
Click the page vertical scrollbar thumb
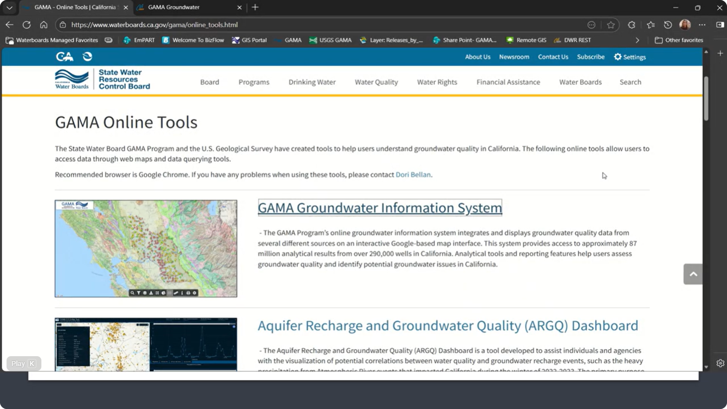706,98
